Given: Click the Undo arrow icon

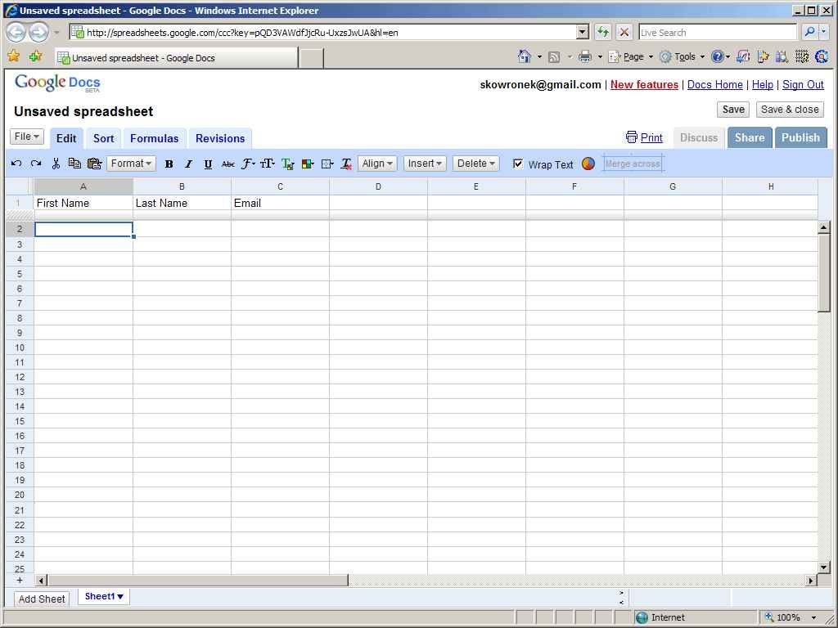Looking at the screenshot, I should [16, 164].
